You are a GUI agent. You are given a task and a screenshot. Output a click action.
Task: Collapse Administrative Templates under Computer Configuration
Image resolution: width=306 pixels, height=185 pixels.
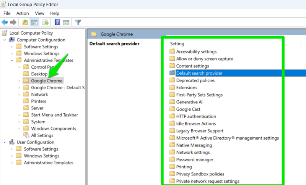12,60
